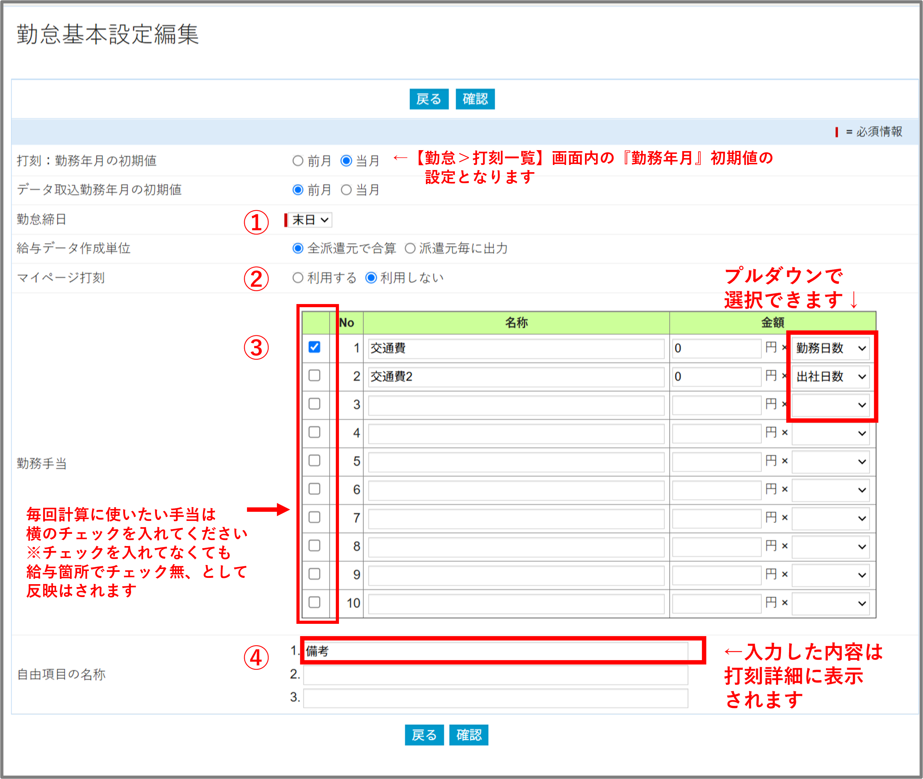The image size is (923, 779).
Task: Open the unit dropdown in row 4
Action: tap(831, 433)
